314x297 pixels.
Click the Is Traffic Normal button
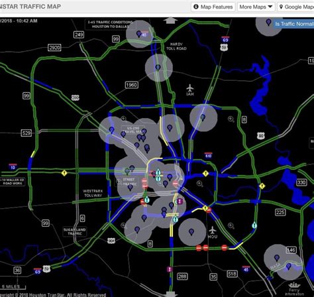pyautogui.click(x=293, y=24)
